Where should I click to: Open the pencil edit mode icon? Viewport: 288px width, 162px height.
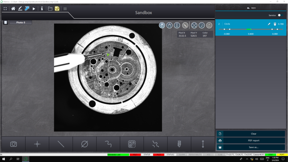point(20,8)
